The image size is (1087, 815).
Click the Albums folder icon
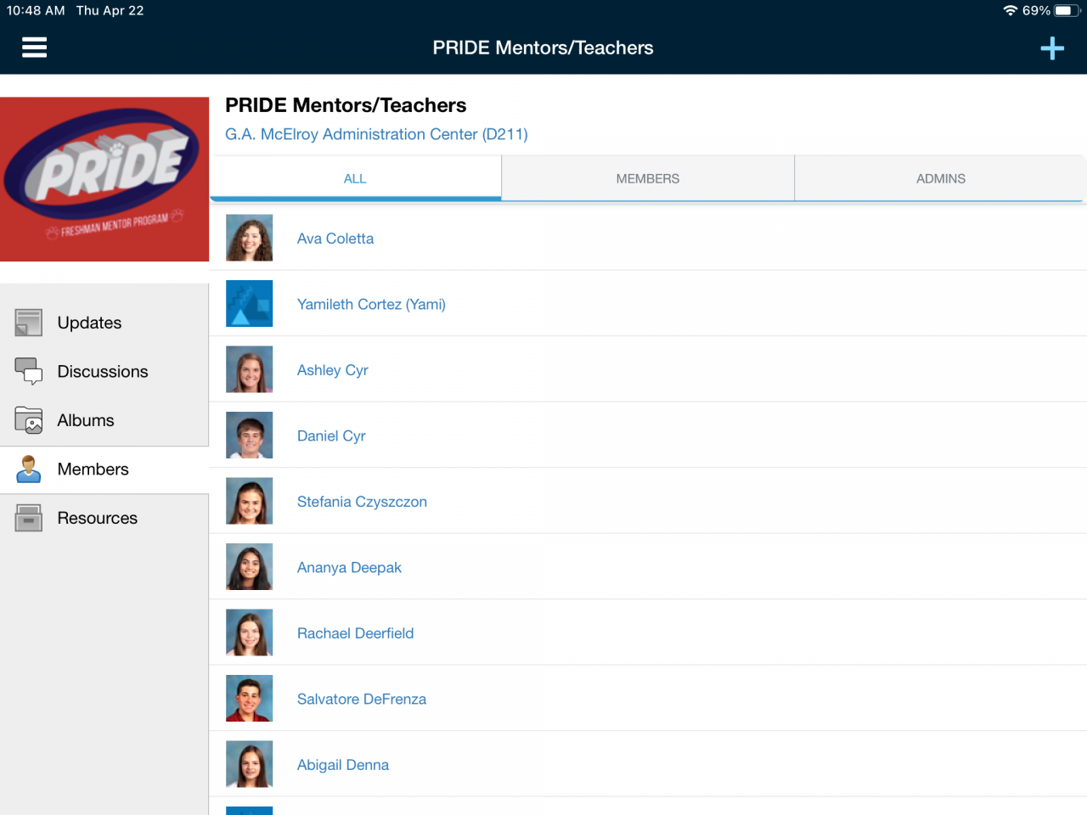click(x=28, y=420)
